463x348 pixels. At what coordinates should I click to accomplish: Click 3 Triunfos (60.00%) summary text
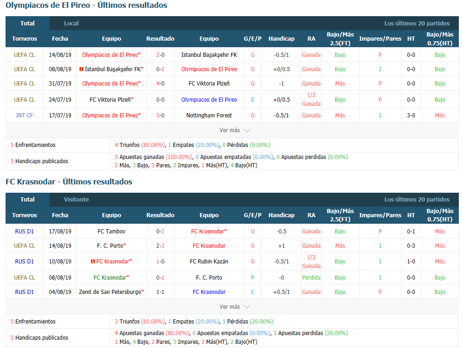pyautogui.click(x=140, y=322)
